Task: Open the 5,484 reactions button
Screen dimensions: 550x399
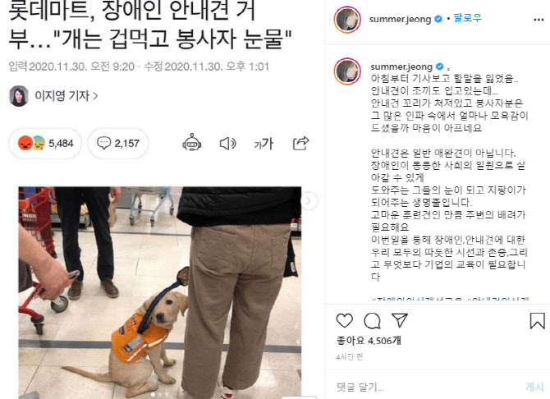Action: pos(45,143)
